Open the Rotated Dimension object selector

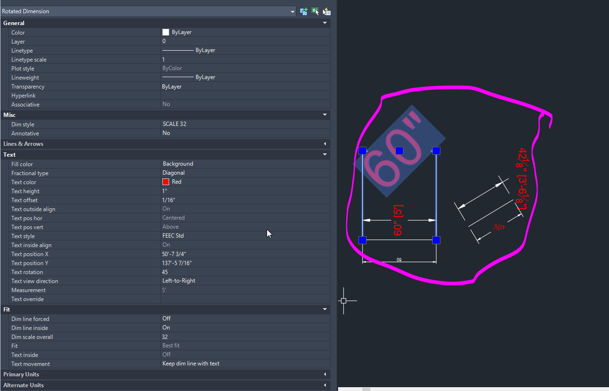point(294,11)
